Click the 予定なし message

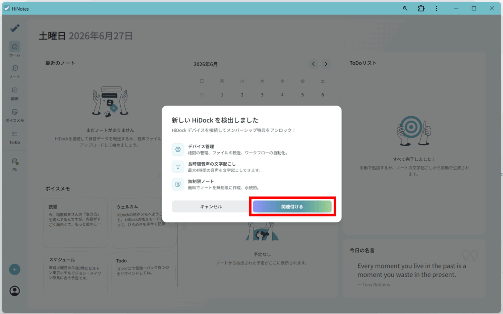(262, 254)
